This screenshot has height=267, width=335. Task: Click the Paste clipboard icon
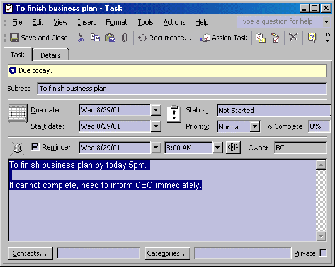pos(110,38)
